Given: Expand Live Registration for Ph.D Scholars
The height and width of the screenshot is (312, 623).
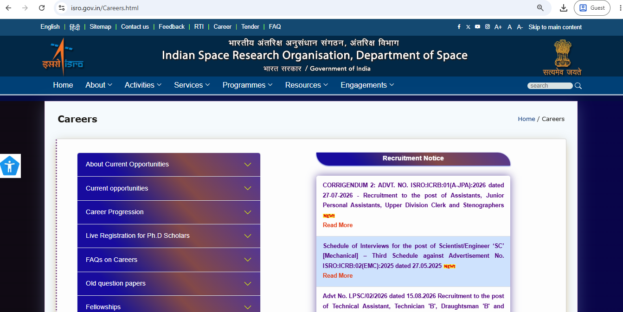Looking at the screenshot, I should [x=169, y=236].
